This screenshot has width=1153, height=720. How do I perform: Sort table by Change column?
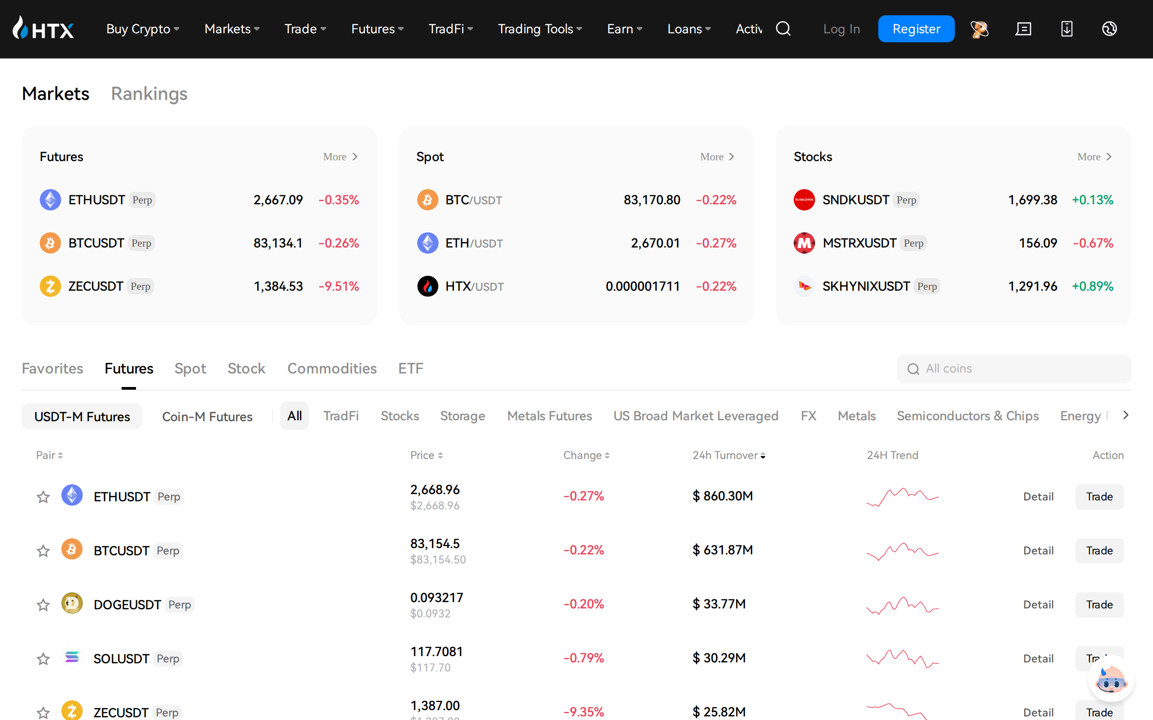tap(586, 455)
